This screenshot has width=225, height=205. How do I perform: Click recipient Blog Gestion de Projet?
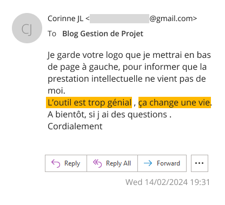click(x=103, y=34)
